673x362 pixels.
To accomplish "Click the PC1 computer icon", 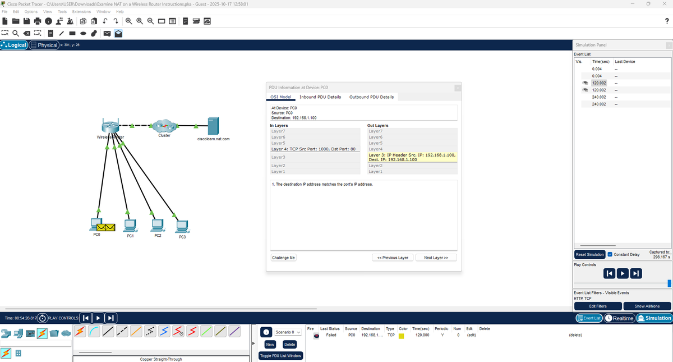I will [x=130, y=226].
